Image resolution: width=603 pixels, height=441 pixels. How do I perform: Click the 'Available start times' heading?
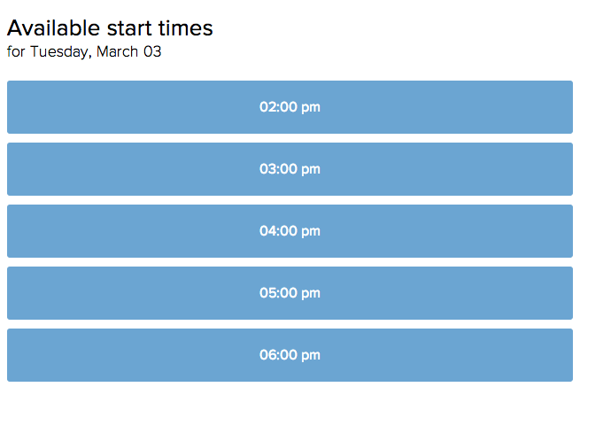tap(110, 28)
